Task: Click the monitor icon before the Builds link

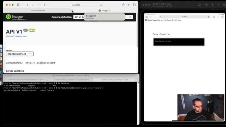Action: 146,20
